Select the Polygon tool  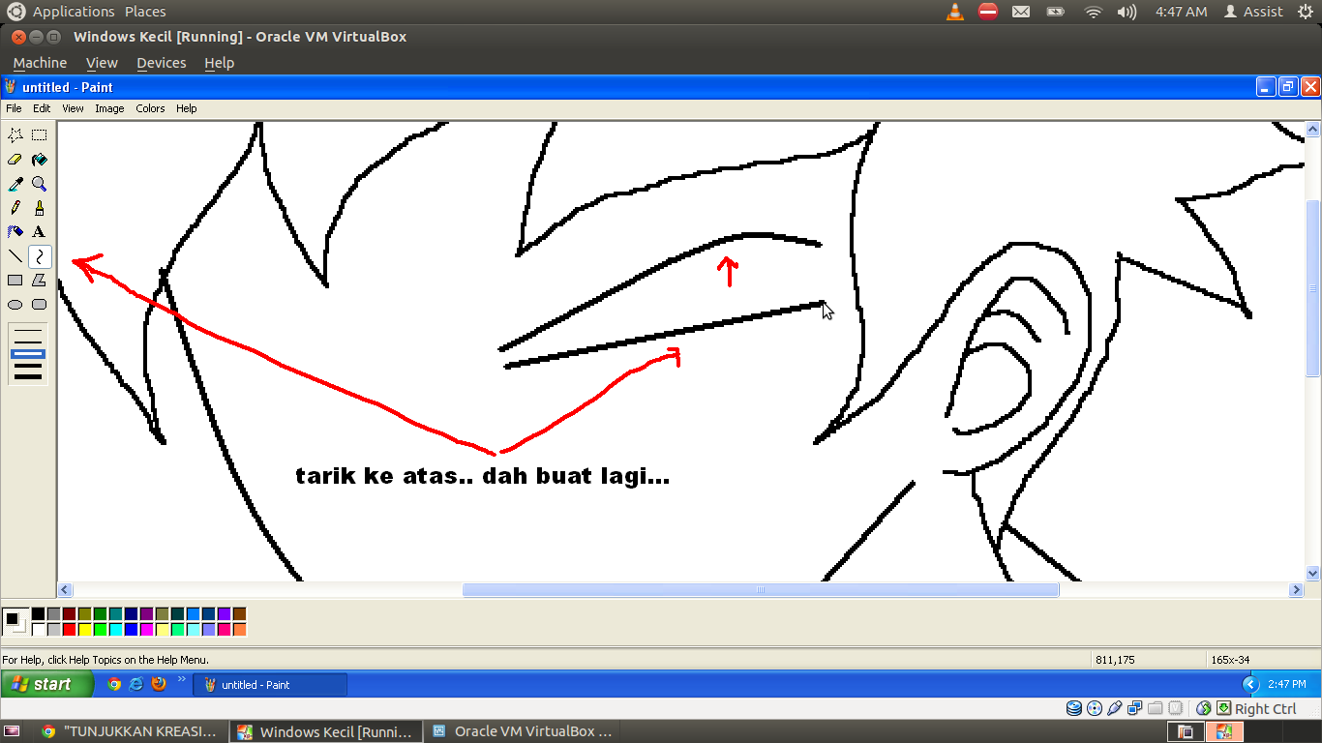pos(39,281)
